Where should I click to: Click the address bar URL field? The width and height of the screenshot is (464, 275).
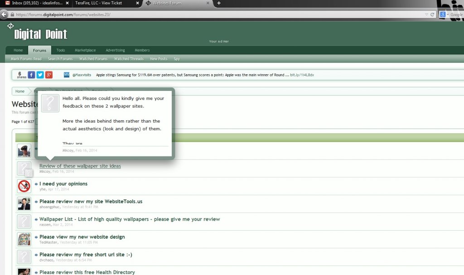[219, 14]
